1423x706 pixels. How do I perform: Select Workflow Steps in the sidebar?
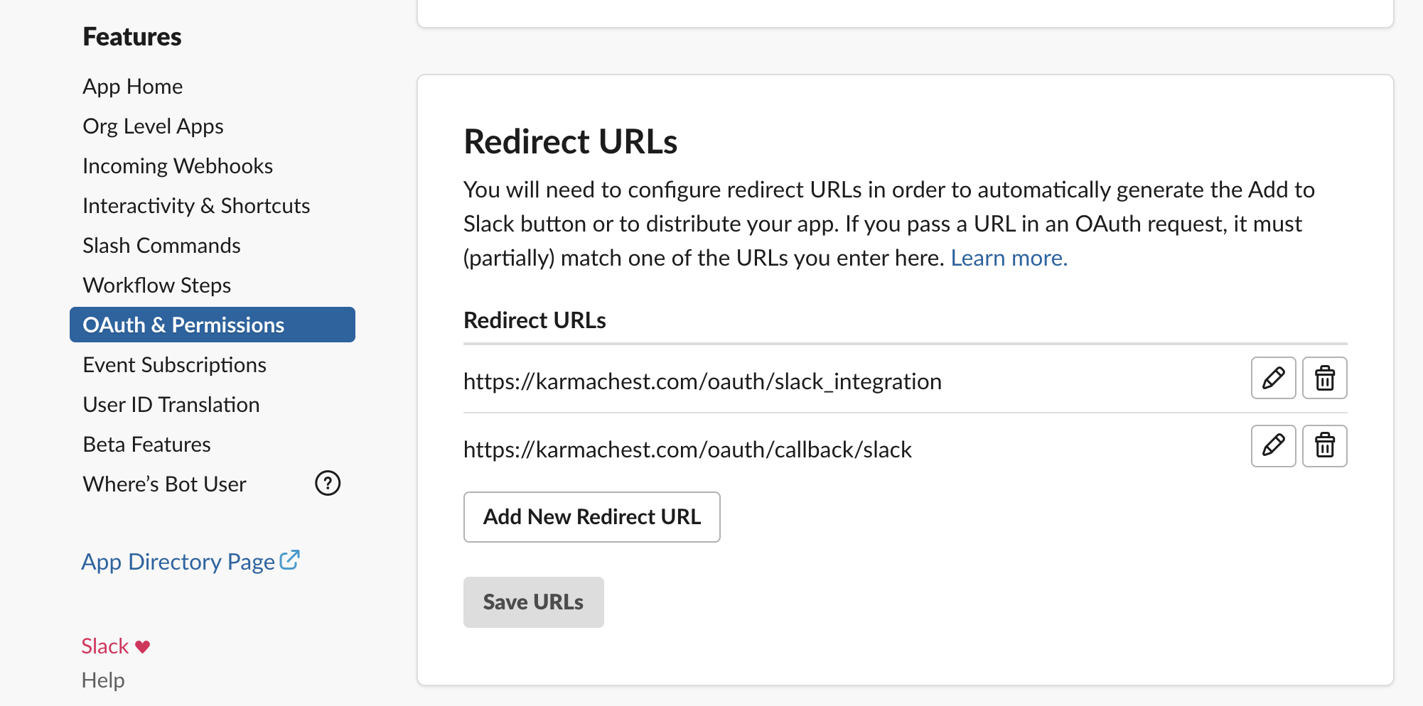[x=157, y=286]
